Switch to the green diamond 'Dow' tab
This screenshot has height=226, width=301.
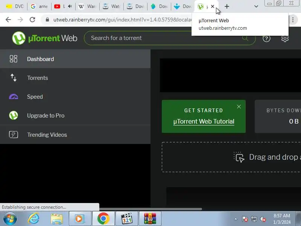coord(159,6)
